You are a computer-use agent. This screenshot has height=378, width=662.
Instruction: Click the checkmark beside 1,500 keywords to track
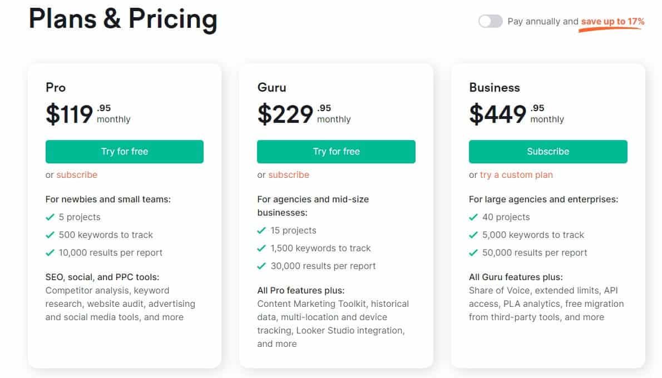(261, 248)
